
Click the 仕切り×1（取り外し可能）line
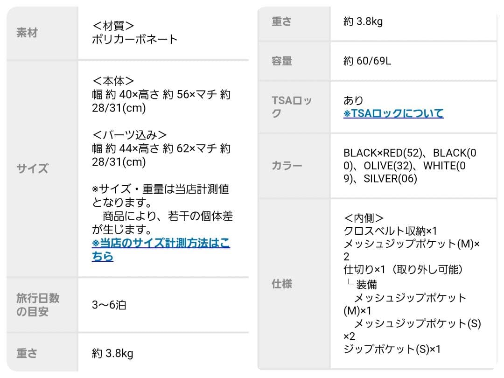403,270
